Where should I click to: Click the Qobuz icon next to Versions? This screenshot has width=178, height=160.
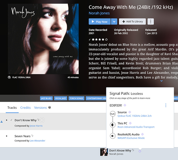tap(50, 107)
